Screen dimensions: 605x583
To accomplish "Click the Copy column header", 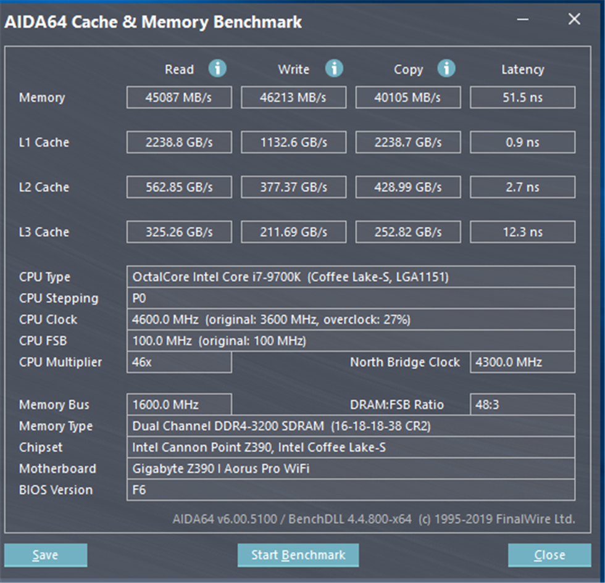I will [x=408, y=70].
